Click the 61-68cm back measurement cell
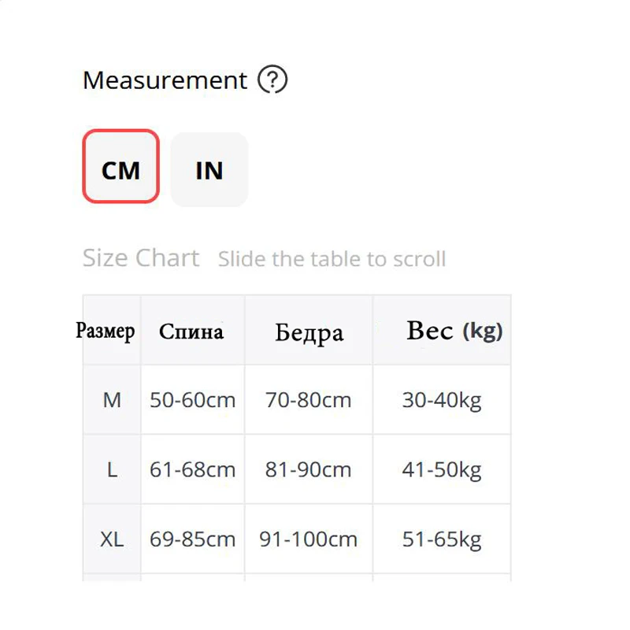This screenshot has height=630, width=630. (x=193, y=470)
